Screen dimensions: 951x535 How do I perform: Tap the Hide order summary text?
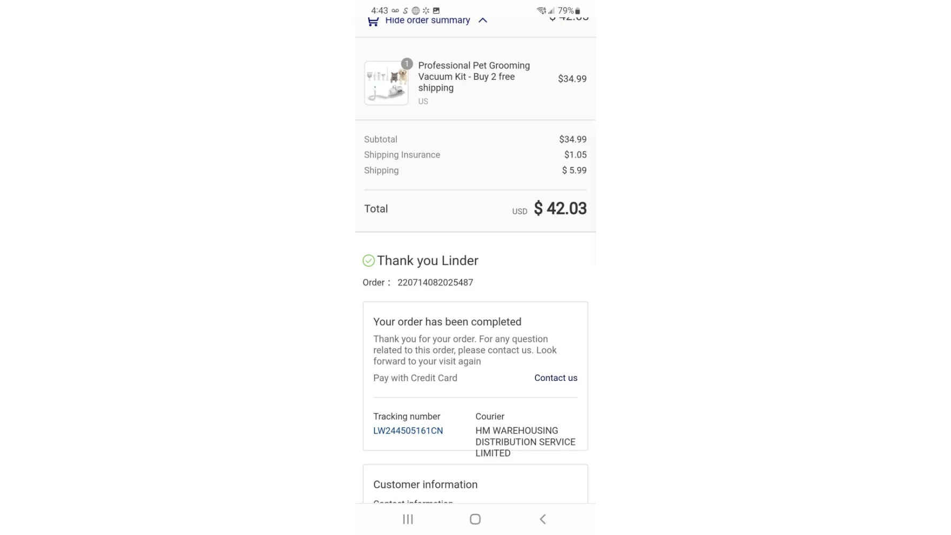click(x=427, y=20)
